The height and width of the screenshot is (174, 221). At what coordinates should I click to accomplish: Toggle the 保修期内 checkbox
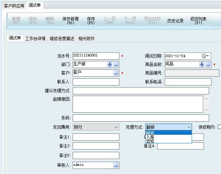pos(219,127)
